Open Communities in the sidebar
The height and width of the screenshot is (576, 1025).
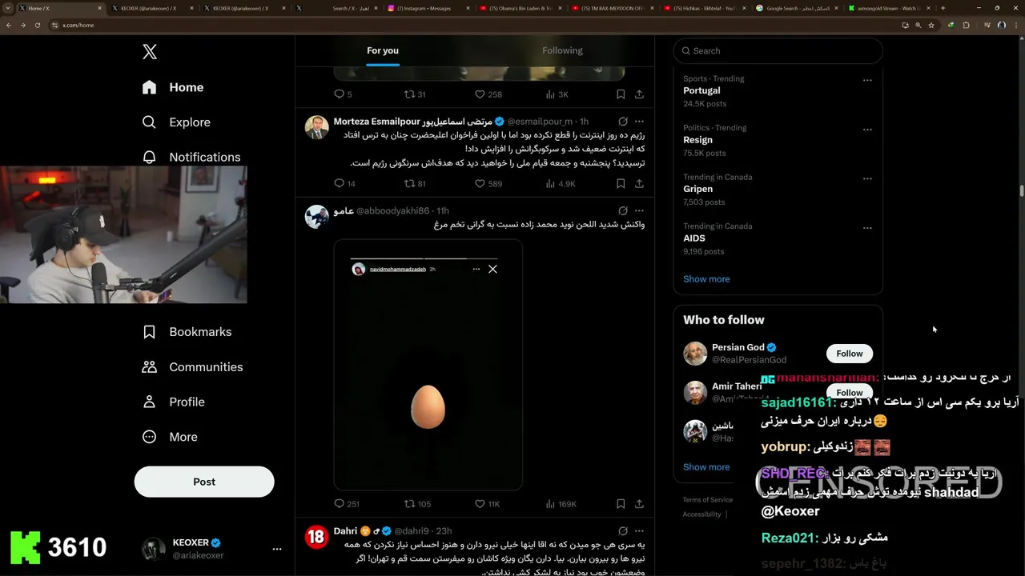click(192, 367)
